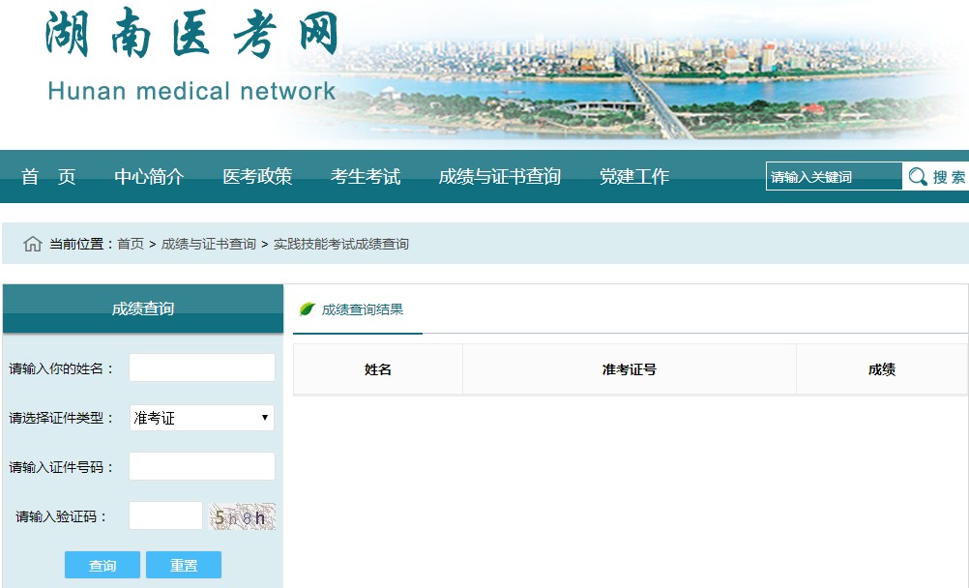Click the magnifier search icon
969x588 pixels.
(x=917, y=176)
